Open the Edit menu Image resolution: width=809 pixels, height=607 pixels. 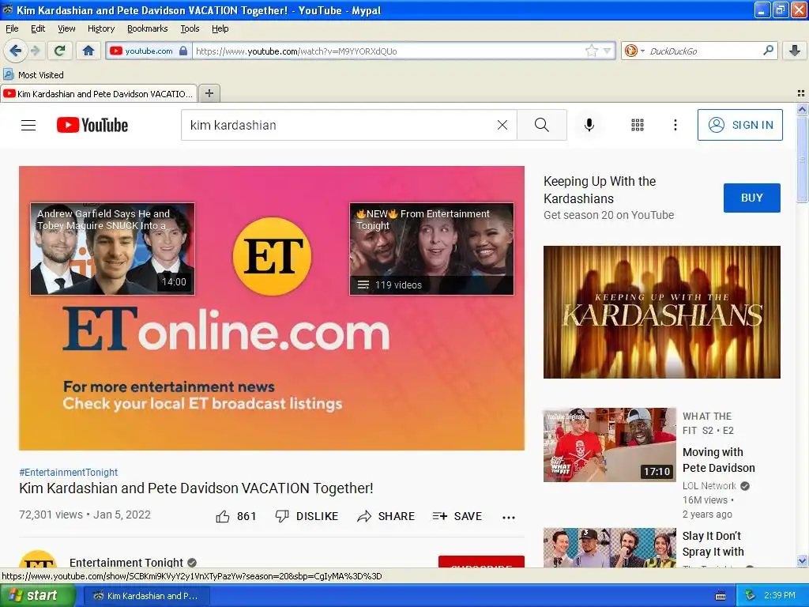point(38,28)
